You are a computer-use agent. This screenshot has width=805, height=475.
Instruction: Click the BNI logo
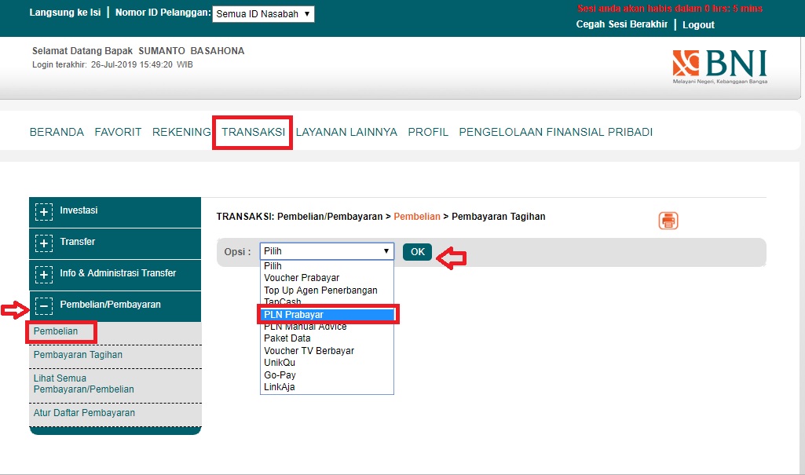[x=719, y=67]
